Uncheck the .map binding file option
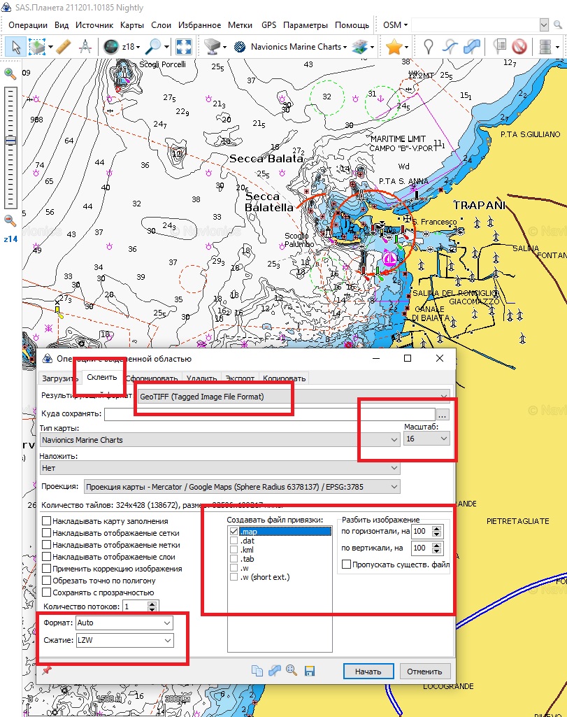Viewport: 567px width, 717px height. pyautogui.click(x=234, y=532)
